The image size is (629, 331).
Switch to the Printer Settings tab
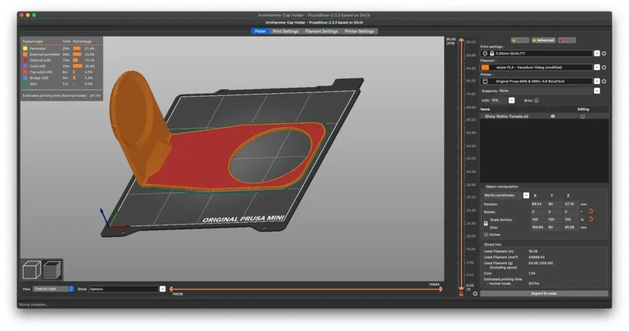pos(359,31)
